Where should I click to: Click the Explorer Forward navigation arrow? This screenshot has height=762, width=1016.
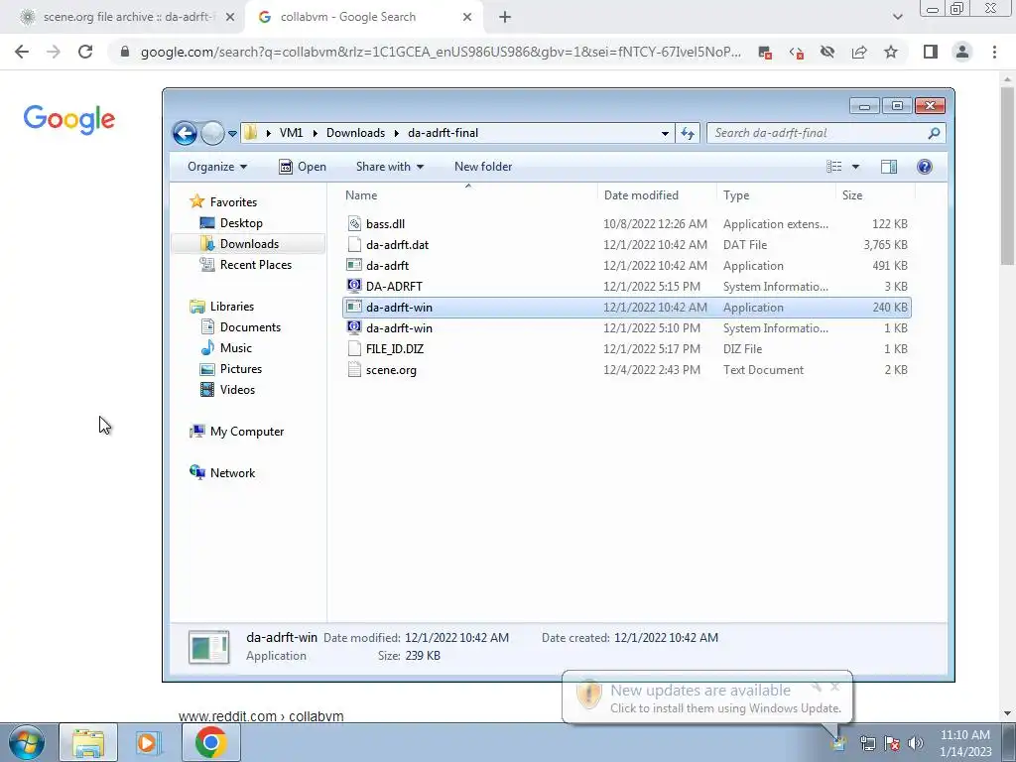[x=212, y=134]
